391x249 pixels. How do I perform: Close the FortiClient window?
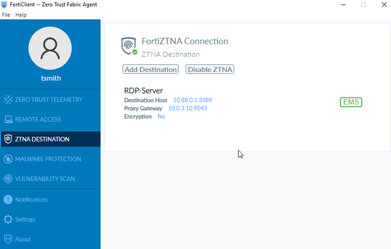[384, 4]
